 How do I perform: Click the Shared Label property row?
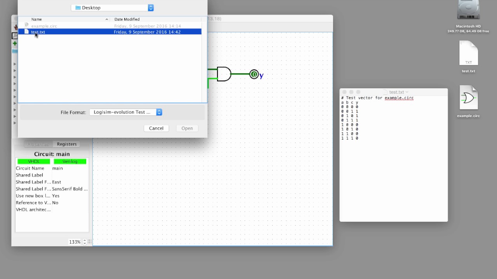point(52,175)
